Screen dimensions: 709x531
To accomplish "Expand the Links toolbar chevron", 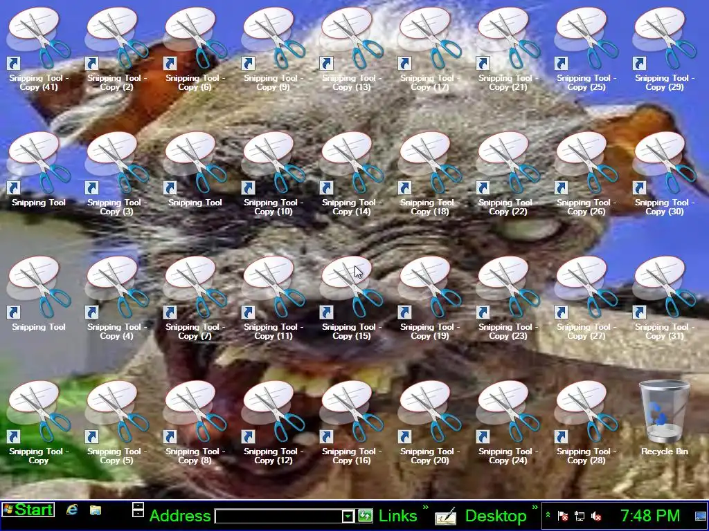I will click(x=426, y=507).
